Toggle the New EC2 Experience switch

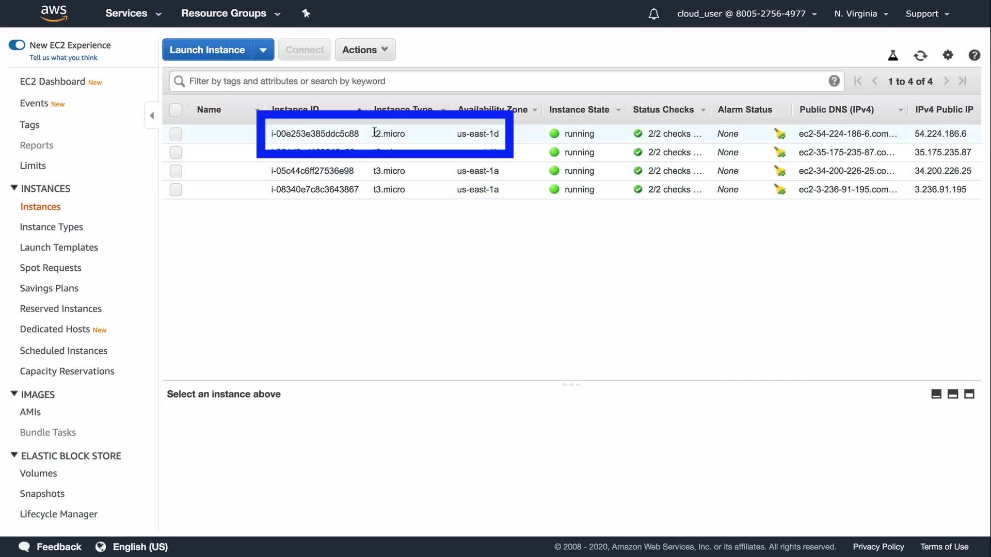click(17, 45)
